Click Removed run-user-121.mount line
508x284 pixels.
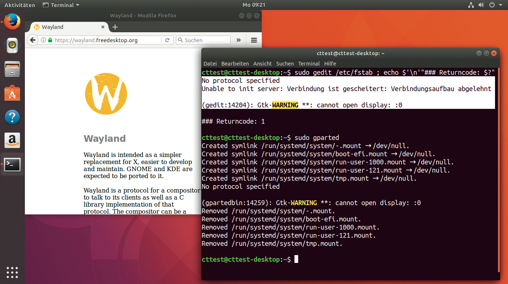click(289, 235)
